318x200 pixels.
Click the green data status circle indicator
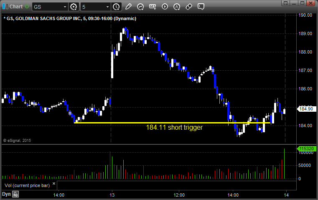pyautogui.click(x=27, y=7)
